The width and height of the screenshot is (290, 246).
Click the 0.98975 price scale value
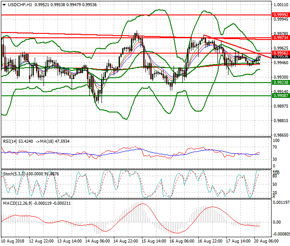[281, 106]
